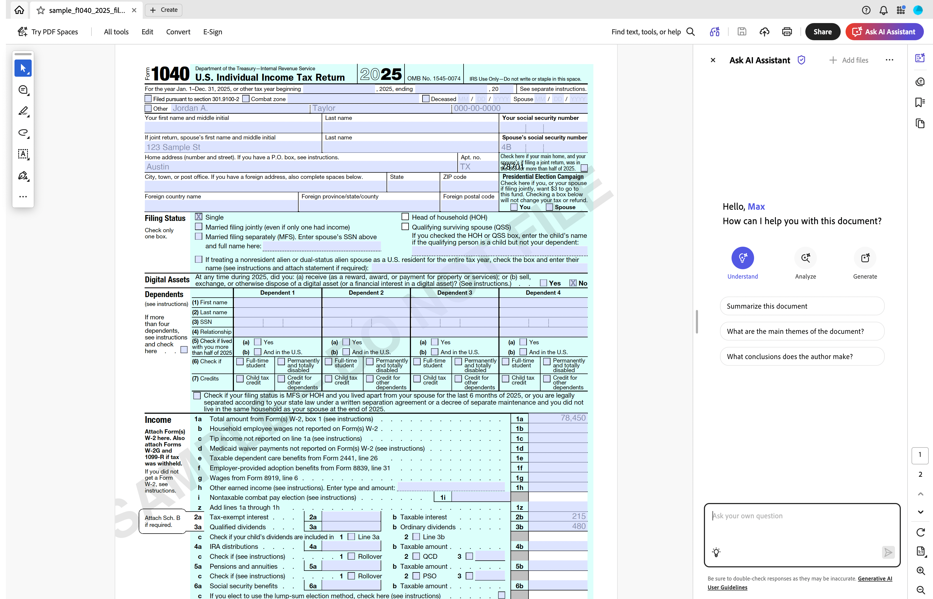The image size is (933, 599).
Task: Click the print icon in toolbar
Action: [787, 32]
